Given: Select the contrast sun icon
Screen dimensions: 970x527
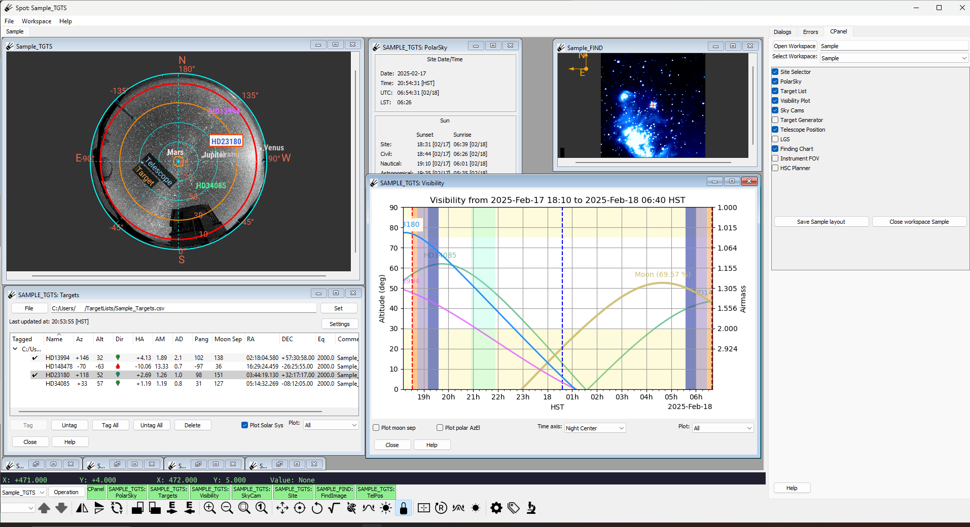Looking at the screenshot, I should coord(386,508).
